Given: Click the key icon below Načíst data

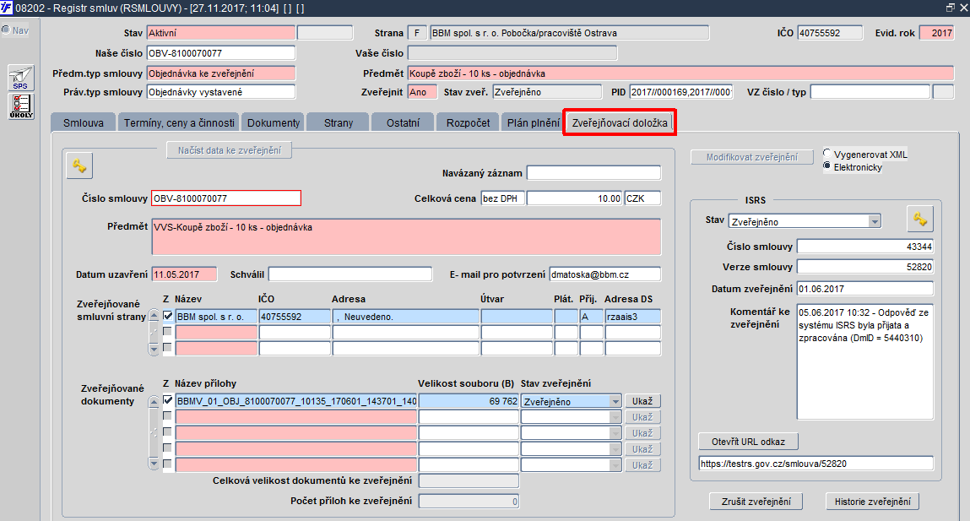Looking at the screenshot, I should [x=79, y=166].
